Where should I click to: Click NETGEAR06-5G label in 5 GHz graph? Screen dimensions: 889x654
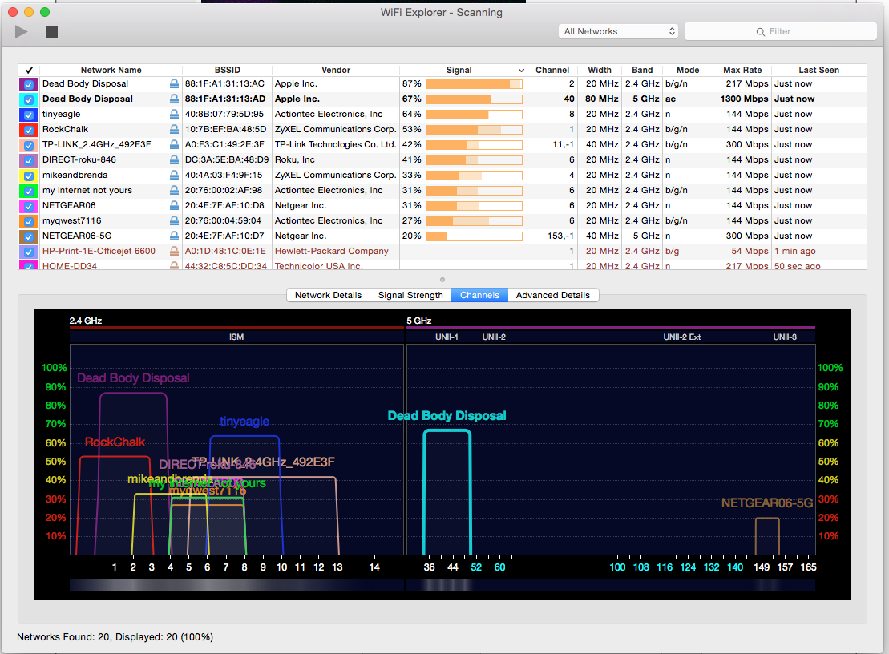click(767, 503)
